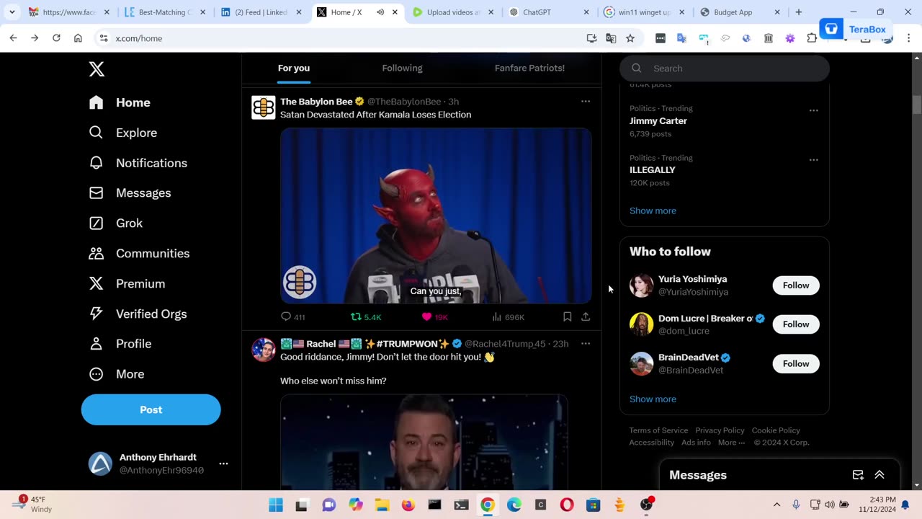Open Anthony Ehrhardt account options menu
Viewport: 922px width, 519px height.
(223, 463)
